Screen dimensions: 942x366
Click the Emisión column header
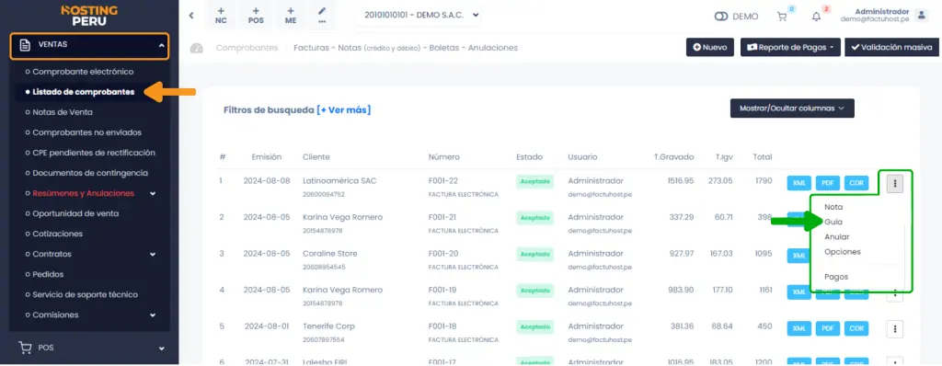(x=266, y=157)
